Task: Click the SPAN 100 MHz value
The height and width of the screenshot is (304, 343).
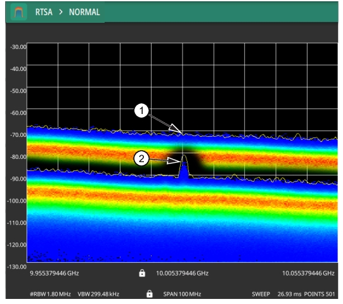Action: 182,294
